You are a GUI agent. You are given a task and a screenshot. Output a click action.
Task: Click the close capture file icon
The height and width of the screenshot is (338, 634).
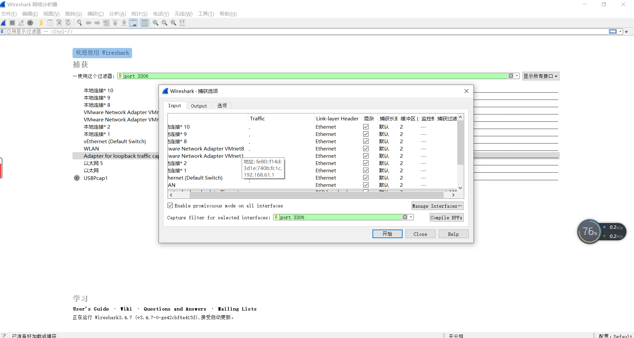point(59,23)
